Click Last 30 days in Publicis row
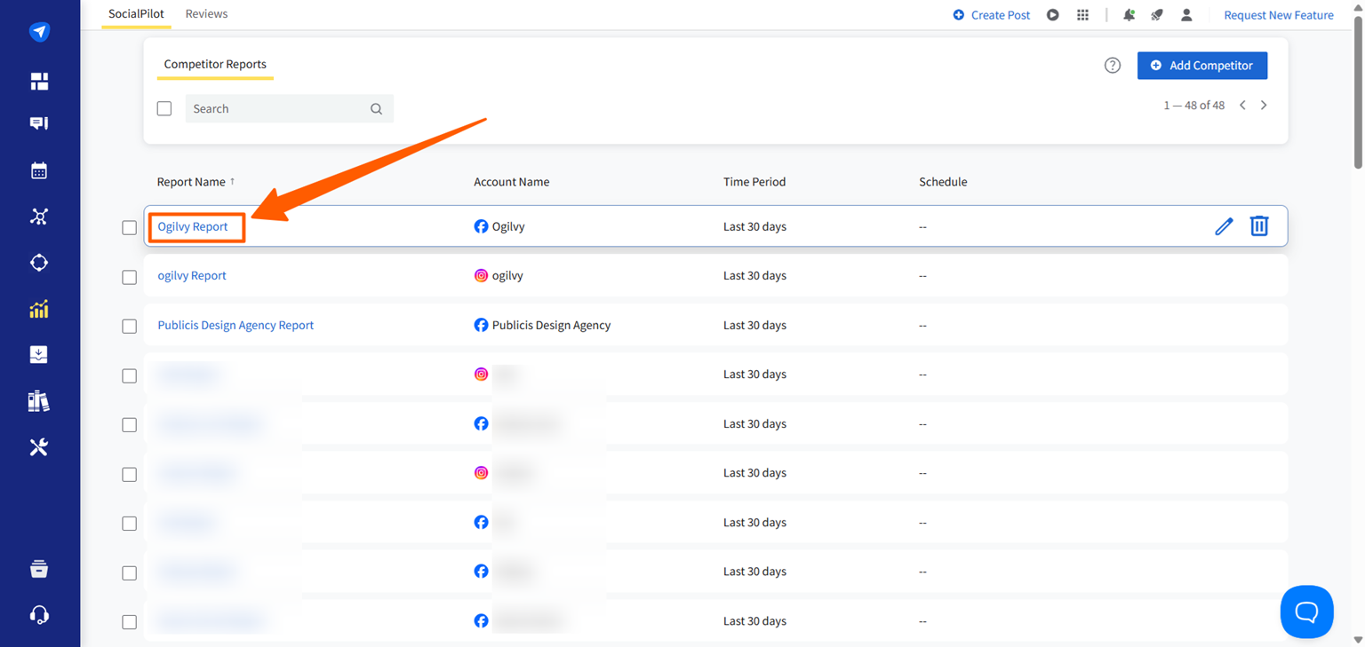This screenshot has height=647, width=1365. click(754, 325)
